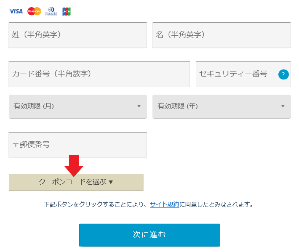Click the MasterCard logo

[34, 11]
